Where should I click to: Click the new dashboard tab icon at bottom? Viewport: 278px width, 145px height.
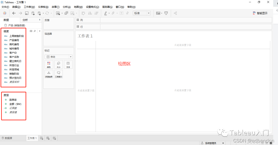[x=48, y=138]
